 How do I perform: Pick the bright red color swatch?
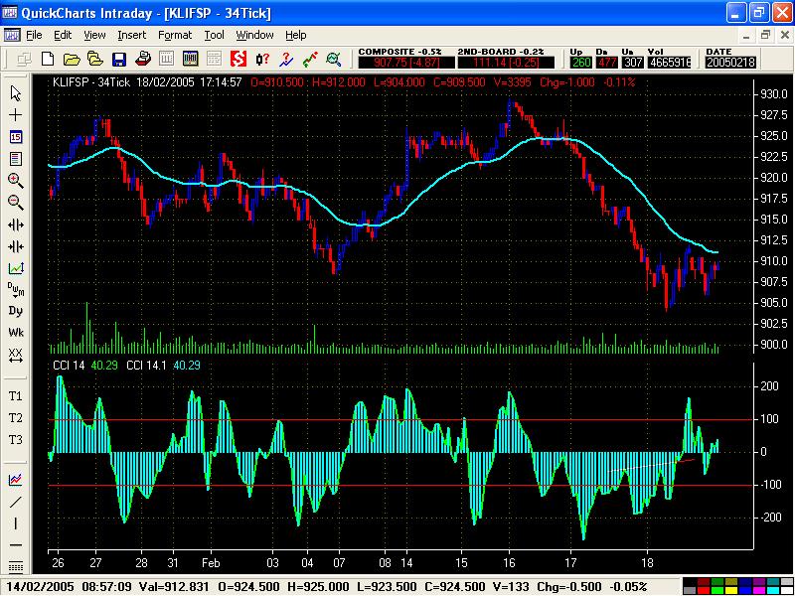click(x=704, y=590)
